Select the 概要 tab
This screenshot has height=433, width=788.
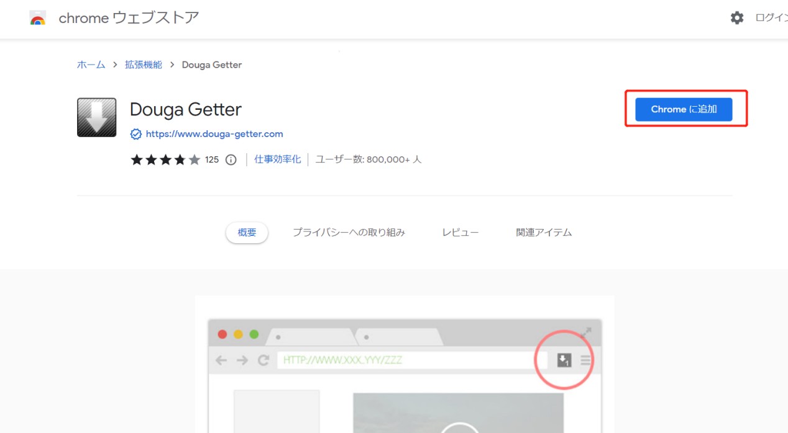coord(247,233)
